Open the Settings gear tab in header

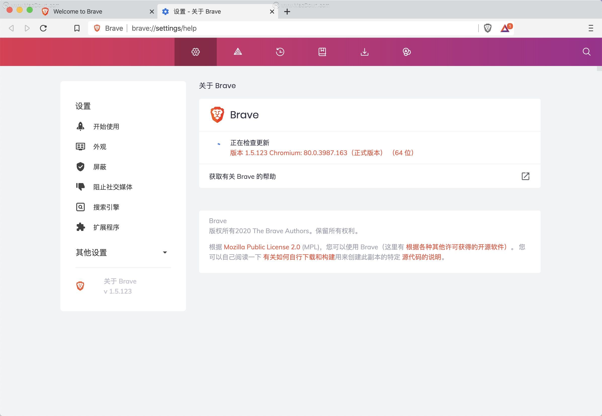pos(195,52)
